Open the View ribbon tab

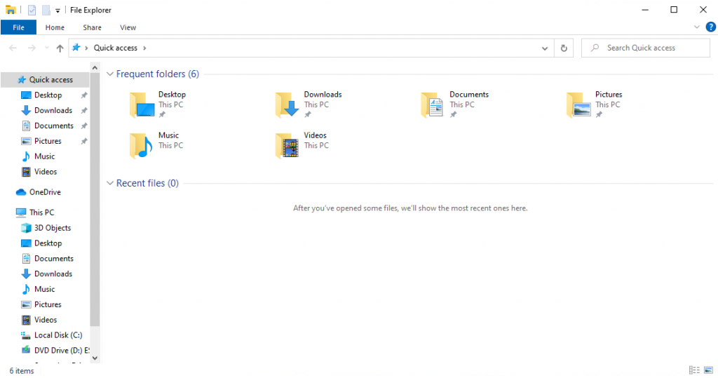(x=128, y=27)
